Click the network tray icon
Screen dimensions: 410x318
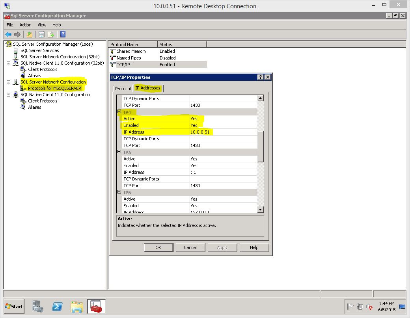click(x=360, y=307)
